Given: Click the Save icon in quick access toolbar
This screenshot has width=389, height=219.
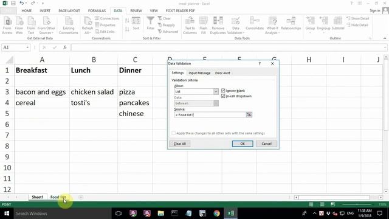Looking at the screenshot, I should coord(13,3).
